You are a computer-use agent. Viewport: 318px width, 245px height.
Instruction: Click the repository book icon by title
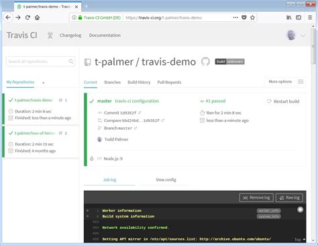tap(87, 62)
